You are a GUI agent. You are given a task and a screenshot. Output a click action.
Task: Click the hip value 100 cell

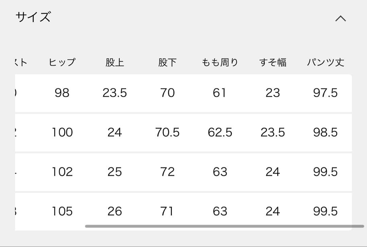pyautogui.click(x=62, y=133)
